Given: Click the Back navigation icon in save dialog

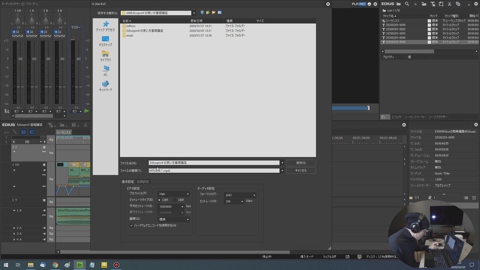Looking at the screenshot, I should coord(202,13).
